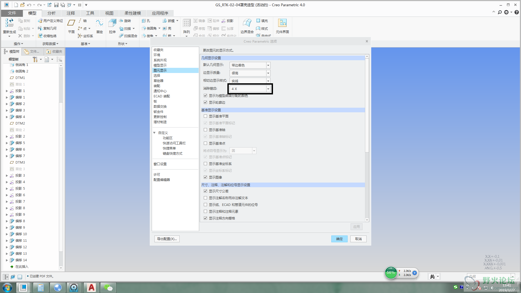
Task: Click the 重新生成 regenerate icon
Action: coord(9,23)
